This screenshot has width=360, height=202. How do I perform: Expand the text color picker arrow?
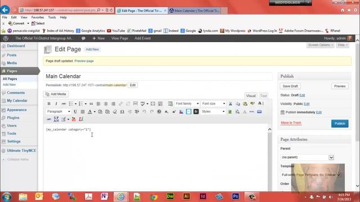click(x=94, y=112)
